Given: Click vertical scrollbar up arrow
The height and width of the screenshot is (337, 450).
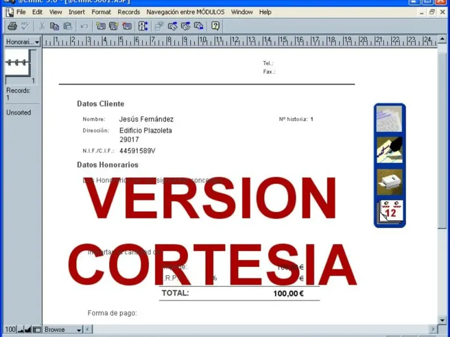Looking at the screenshot, I should (442, 39).
